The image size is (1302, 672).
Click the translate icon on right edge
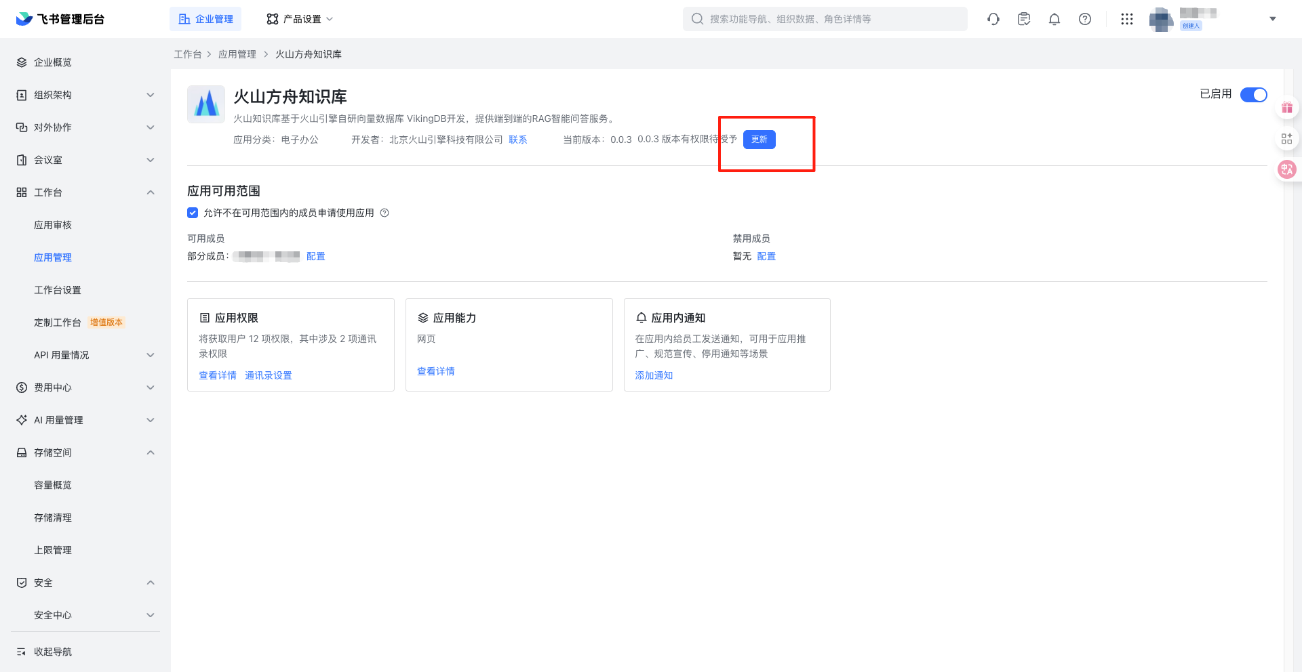(1286, 169)
